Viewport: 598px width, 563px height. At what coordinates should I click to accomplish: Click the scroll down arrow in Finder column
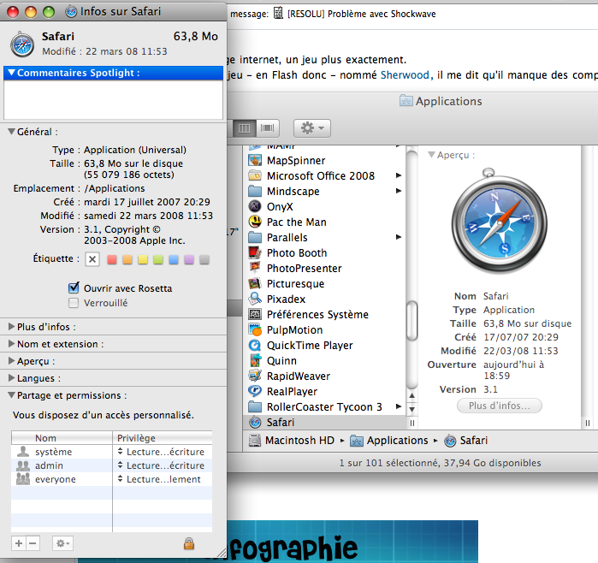click(411, 409)
